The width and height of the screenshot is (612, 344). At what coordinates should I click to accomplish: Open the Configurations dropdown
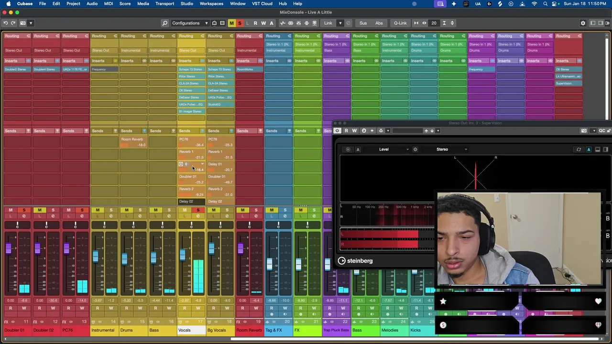pos(189,23)
